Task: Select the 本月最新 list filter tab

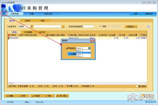Action: tap(28, 32)
